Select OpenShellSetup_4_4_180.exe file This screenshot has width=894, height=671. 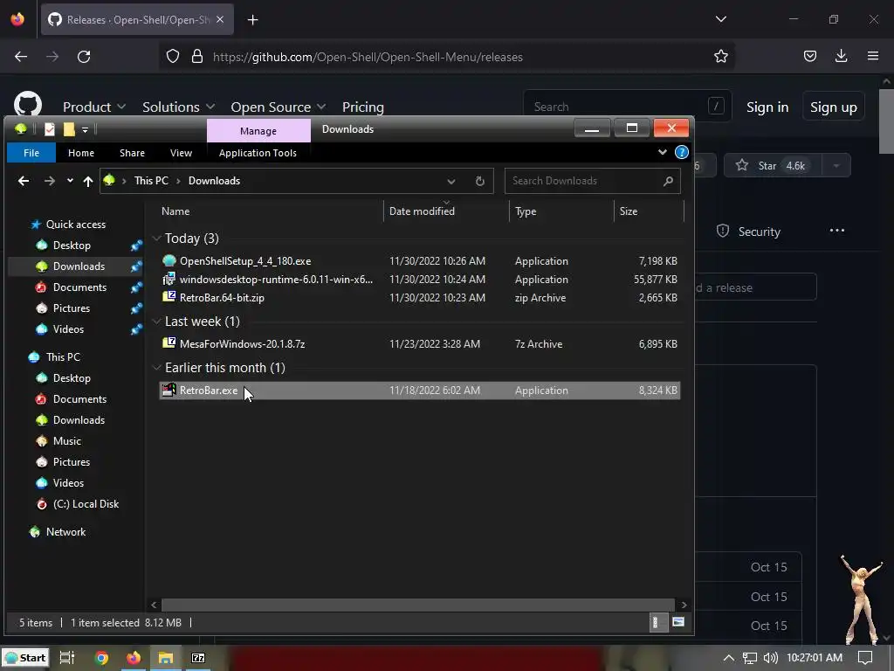(x=420, y=260)
